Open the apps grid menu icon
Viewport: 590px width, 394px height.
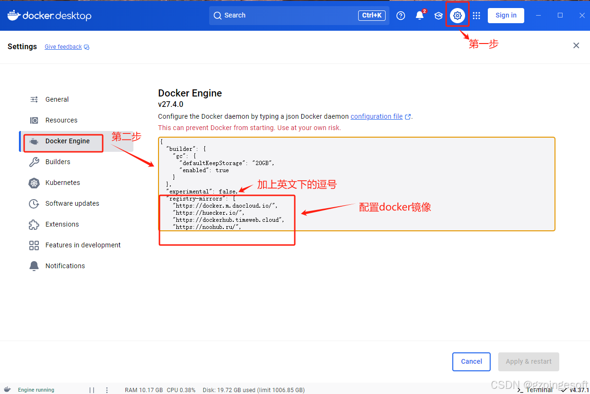(x=476, y=16)
